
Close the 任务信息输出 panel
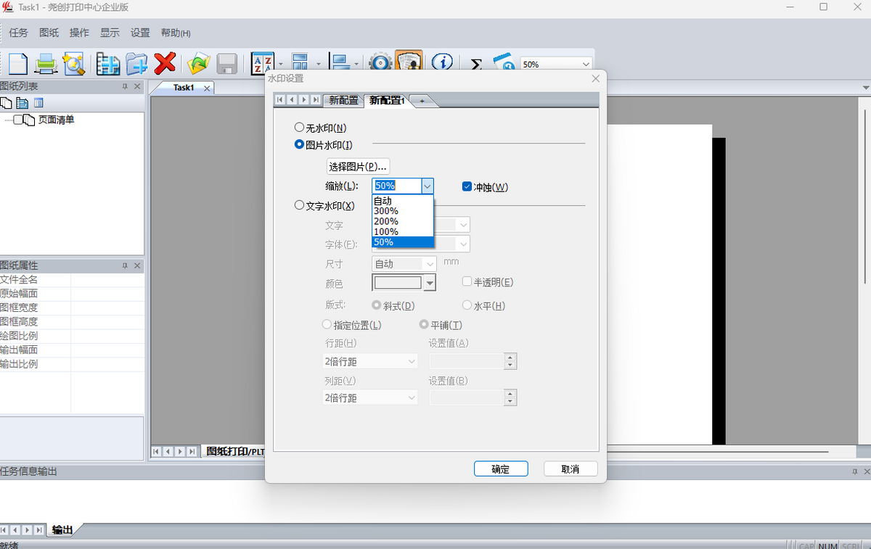[x=866, y=471]
